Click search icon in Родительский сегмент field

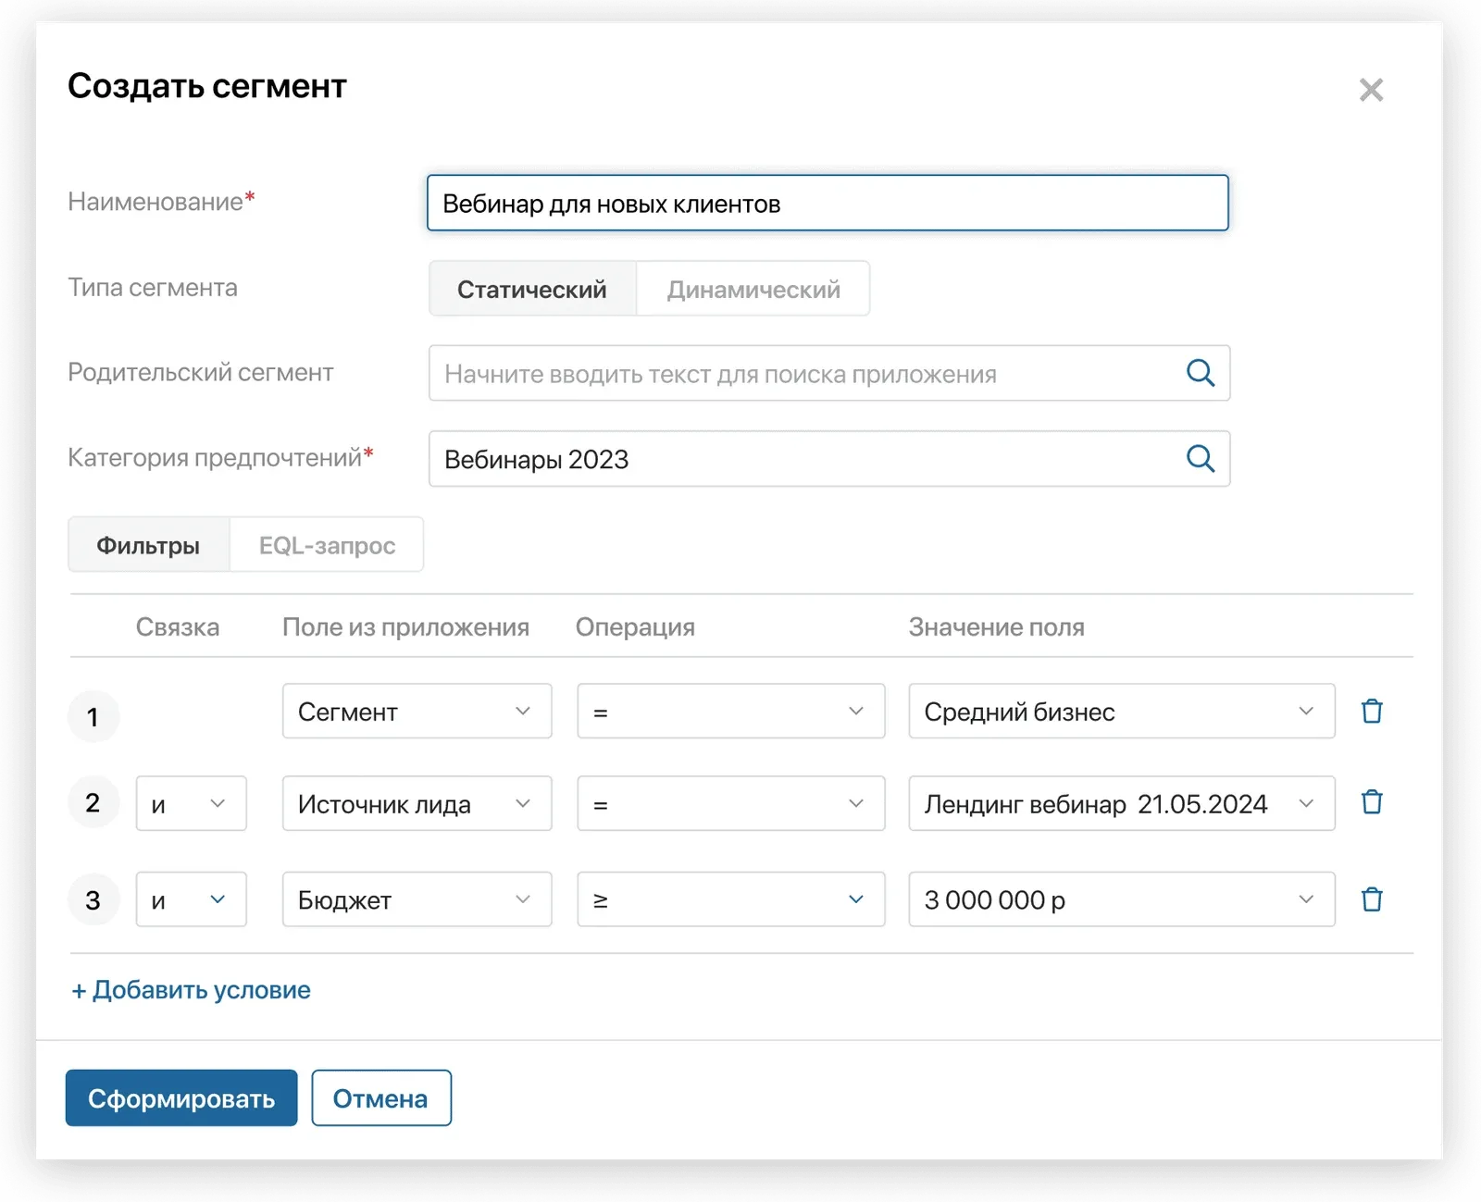[1201, 373]
